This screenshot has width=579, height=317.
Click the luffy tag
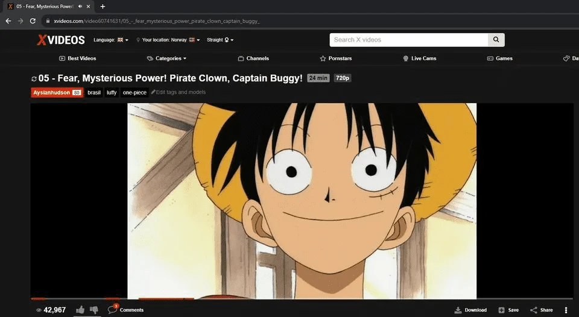coord(112,93)
